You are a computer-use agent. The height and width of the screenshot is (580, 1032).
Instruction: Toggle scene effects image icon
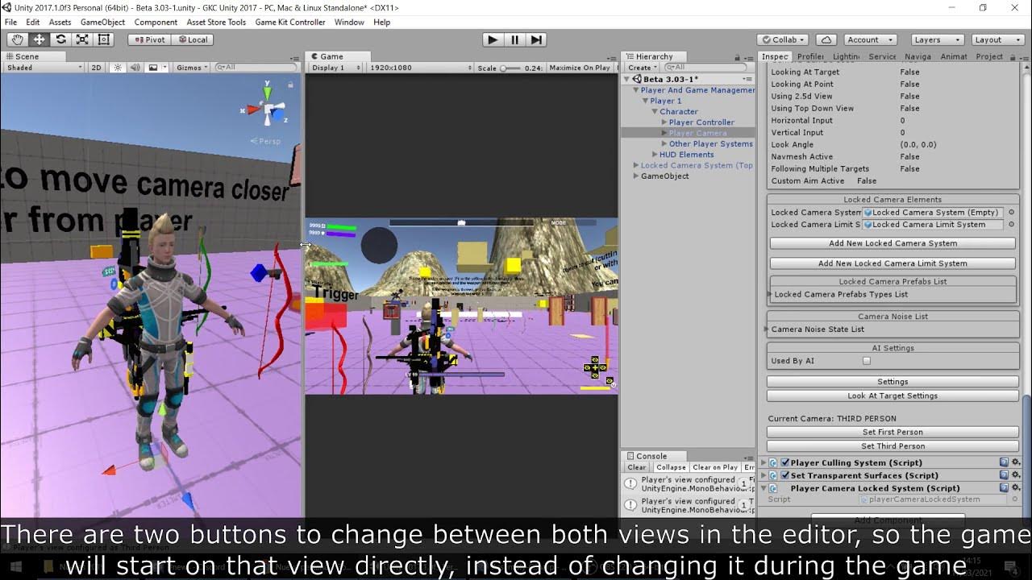coord(153,68)
